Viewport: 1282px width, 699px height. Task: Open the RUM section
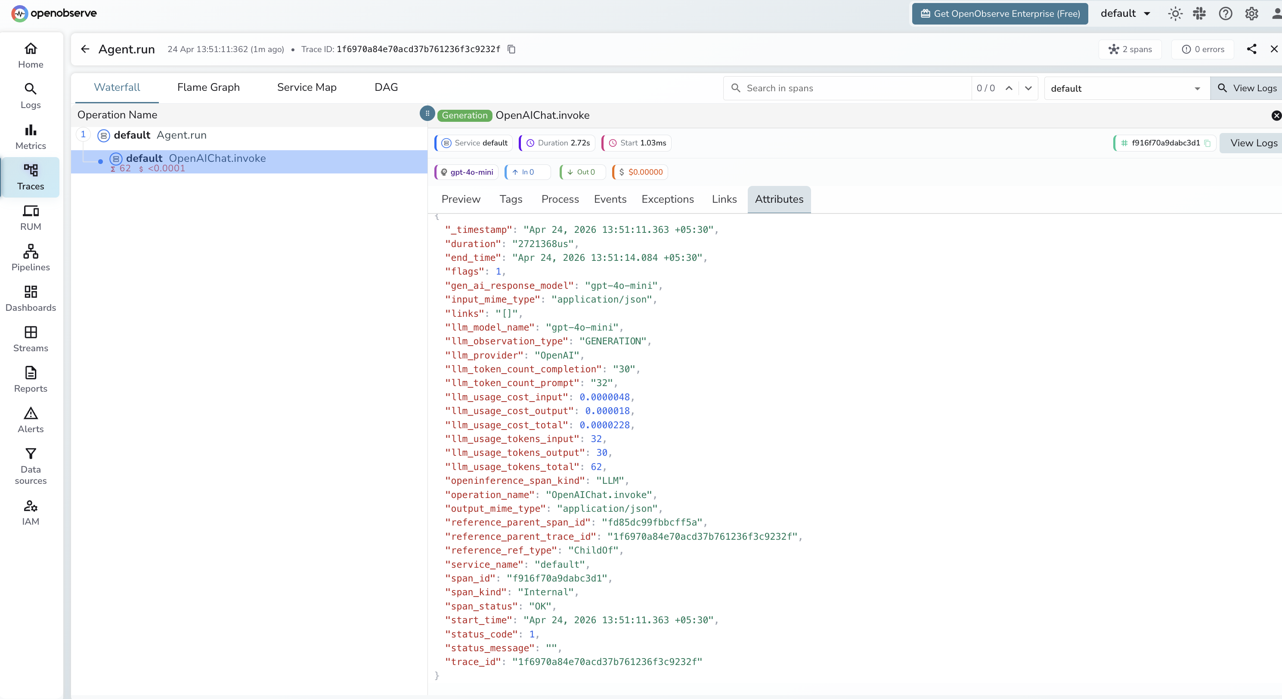tap(31, 217)
